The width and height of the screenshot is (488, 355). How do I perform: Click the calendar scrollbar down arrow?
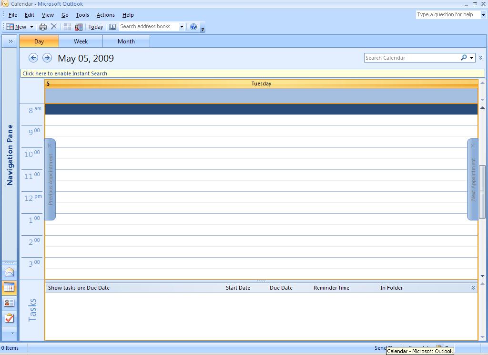[482, 276]
